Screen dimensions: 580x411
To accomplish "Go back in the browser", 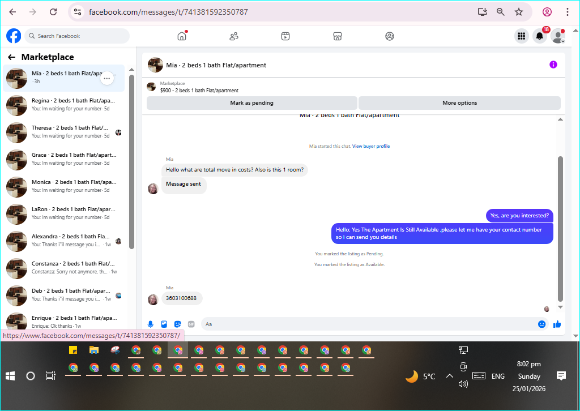I will coord(12,12).
